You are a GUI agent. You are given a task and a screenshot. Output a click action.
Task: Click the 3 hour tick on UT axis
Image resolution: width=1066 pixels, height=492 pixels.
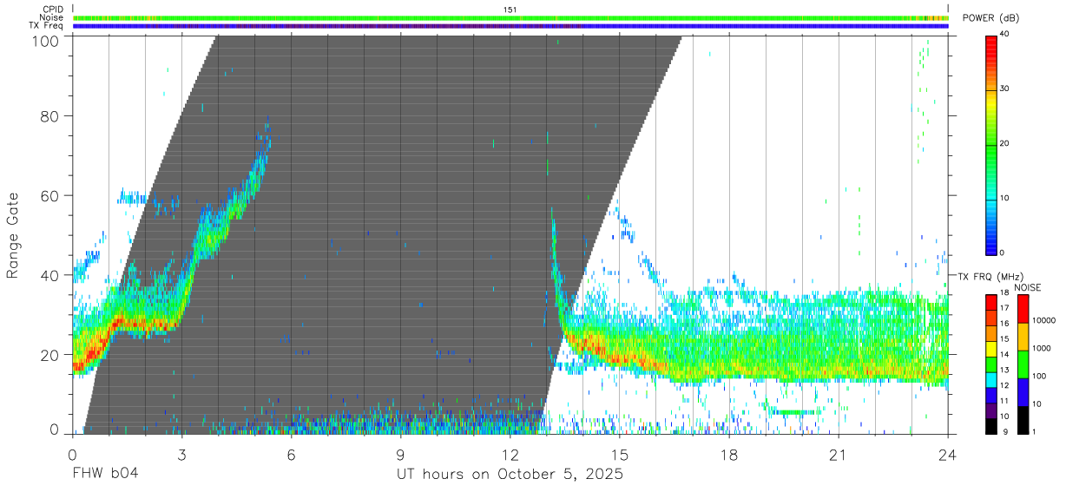pyautogui.click(x=181, y=455)
